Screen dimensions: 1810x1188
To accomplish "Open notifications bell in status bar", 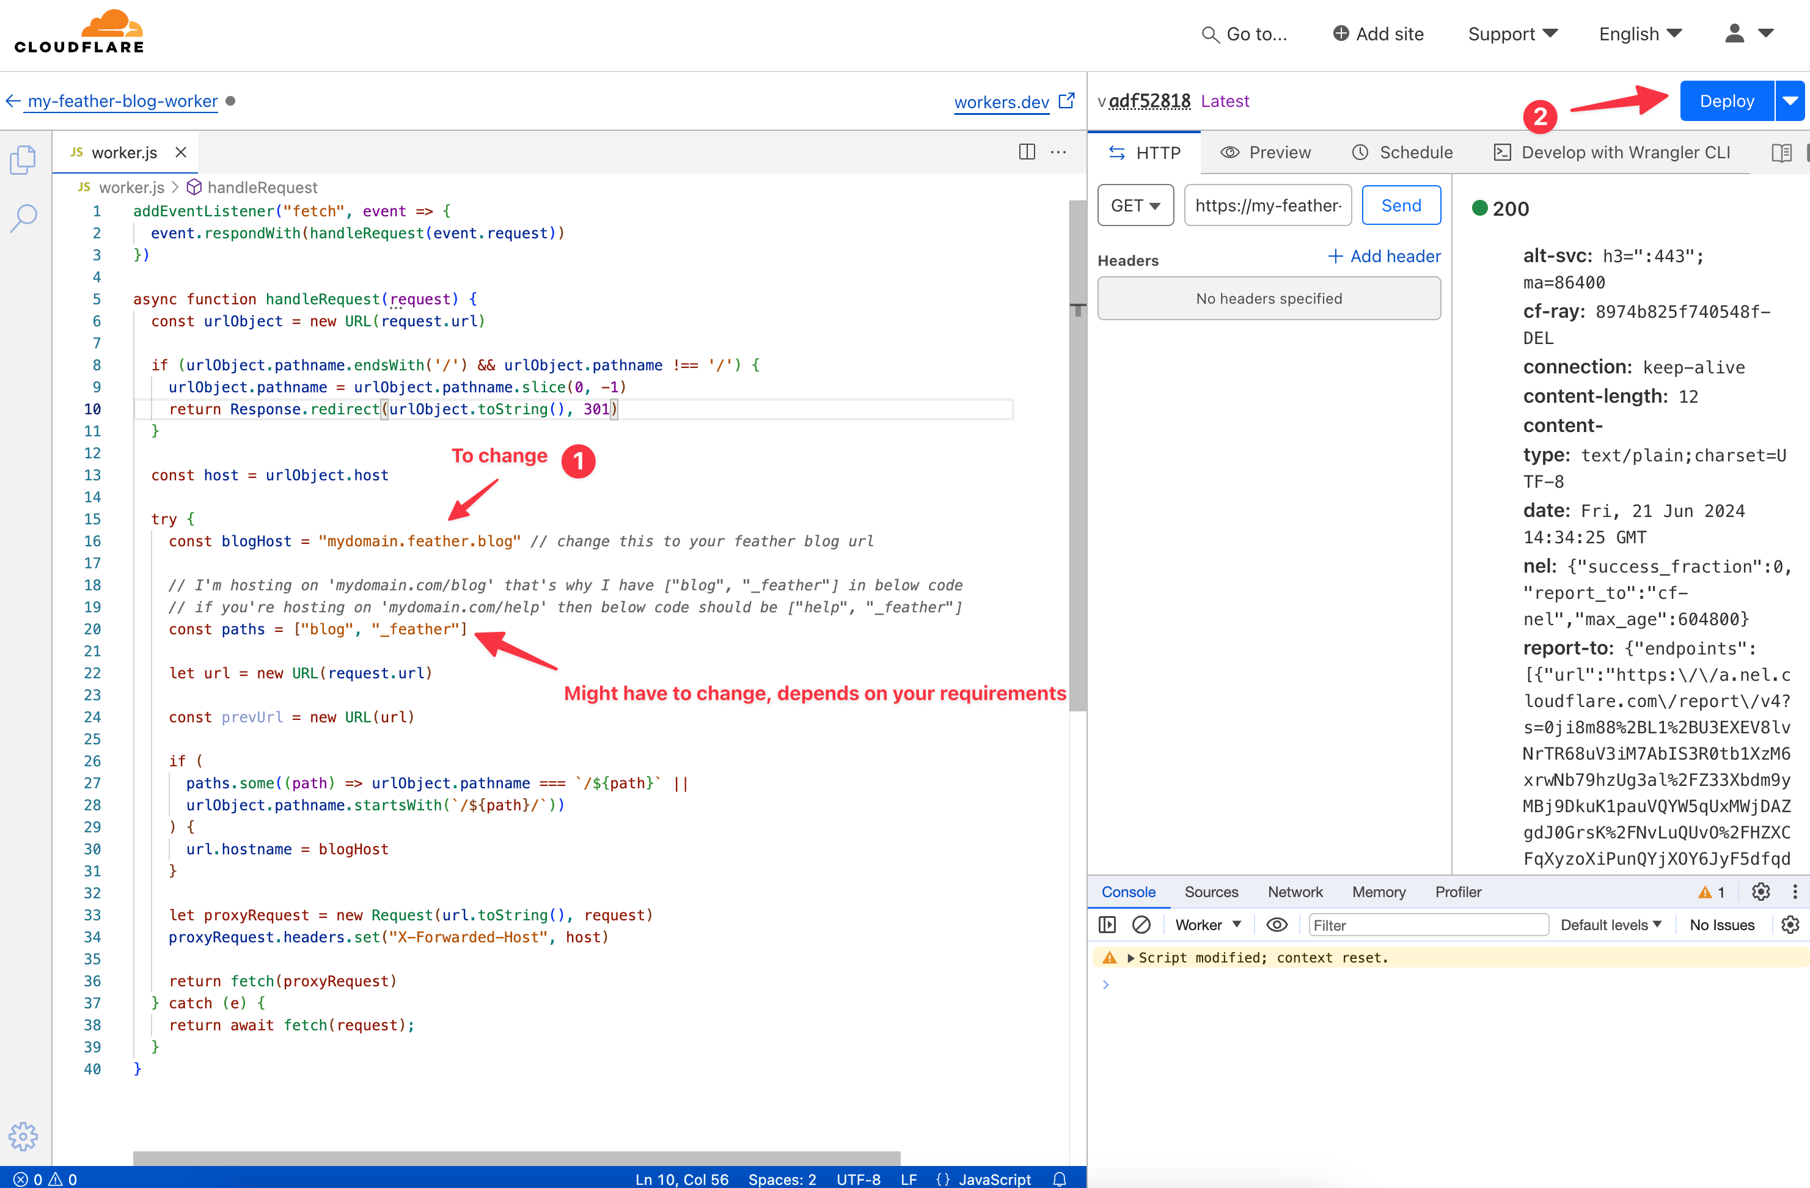I will pos(1060,1179).
